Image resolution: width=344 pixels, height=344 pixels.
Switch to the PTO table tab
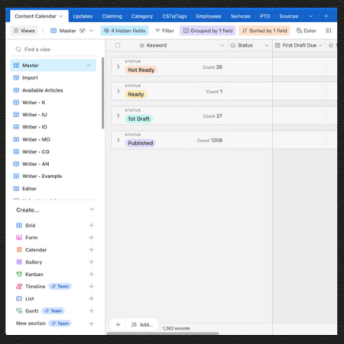point(264,16)
